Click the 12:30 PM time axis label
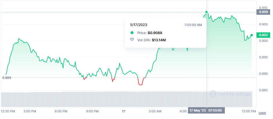The width and height of the screenshot is (273, 119). point(8,111)
